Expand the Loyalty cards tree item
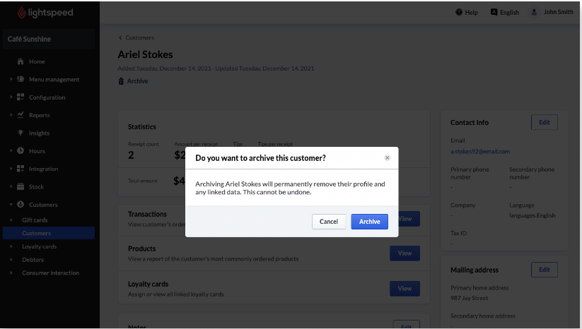This screenshot has width=582, height=329. pos(11,246)
